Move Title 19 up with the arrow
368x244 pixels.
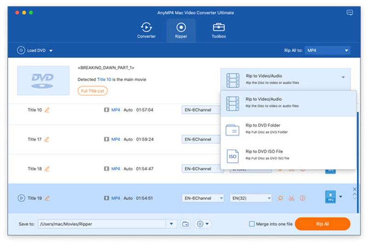click(x=355, y=194)
